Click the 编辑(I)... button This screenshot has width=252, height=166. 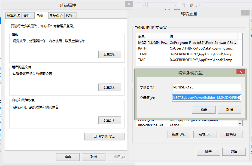pos(205,134)
